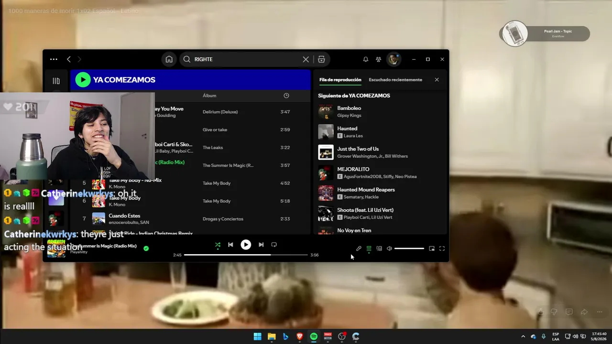Mute the Spotify volume
This screenshot has height=344, width=612.
click(389, 248)
